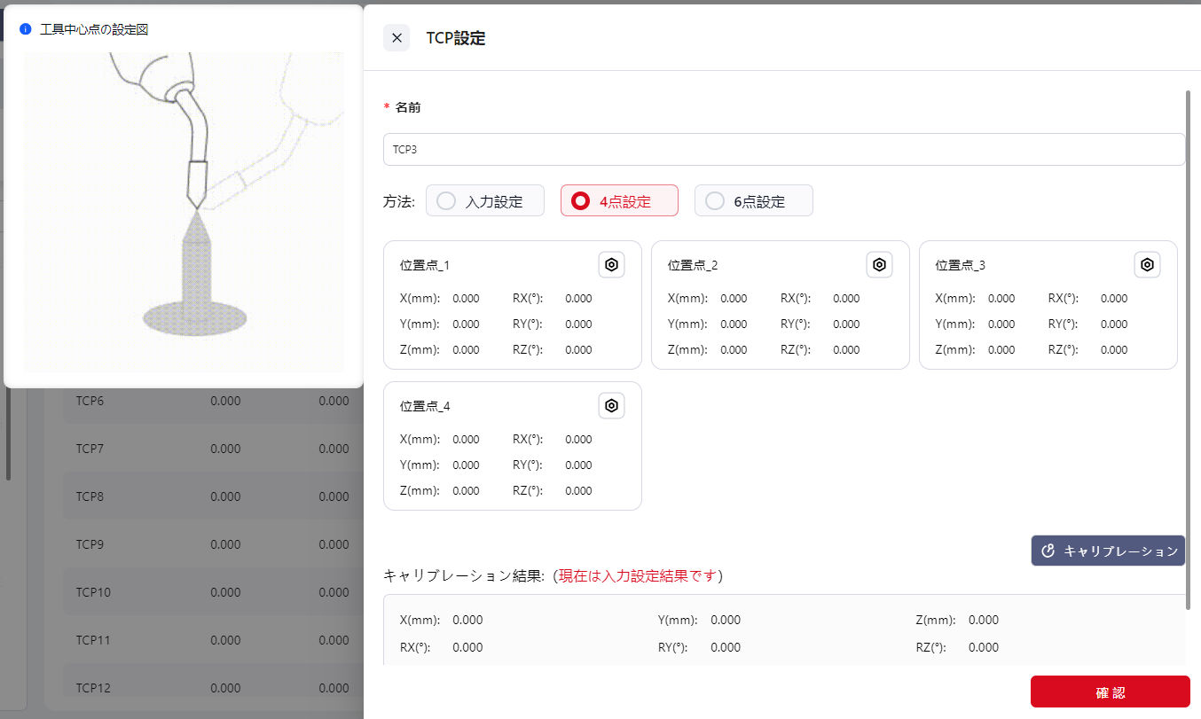Screen dimensions: 1201x719
Task: Click the settings icon for 位置点_1
Action: pyautogui.click(x=611, y=264)
